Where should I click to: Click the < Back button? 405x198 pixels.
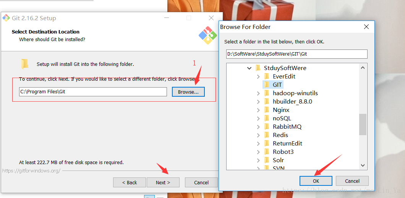130,182
